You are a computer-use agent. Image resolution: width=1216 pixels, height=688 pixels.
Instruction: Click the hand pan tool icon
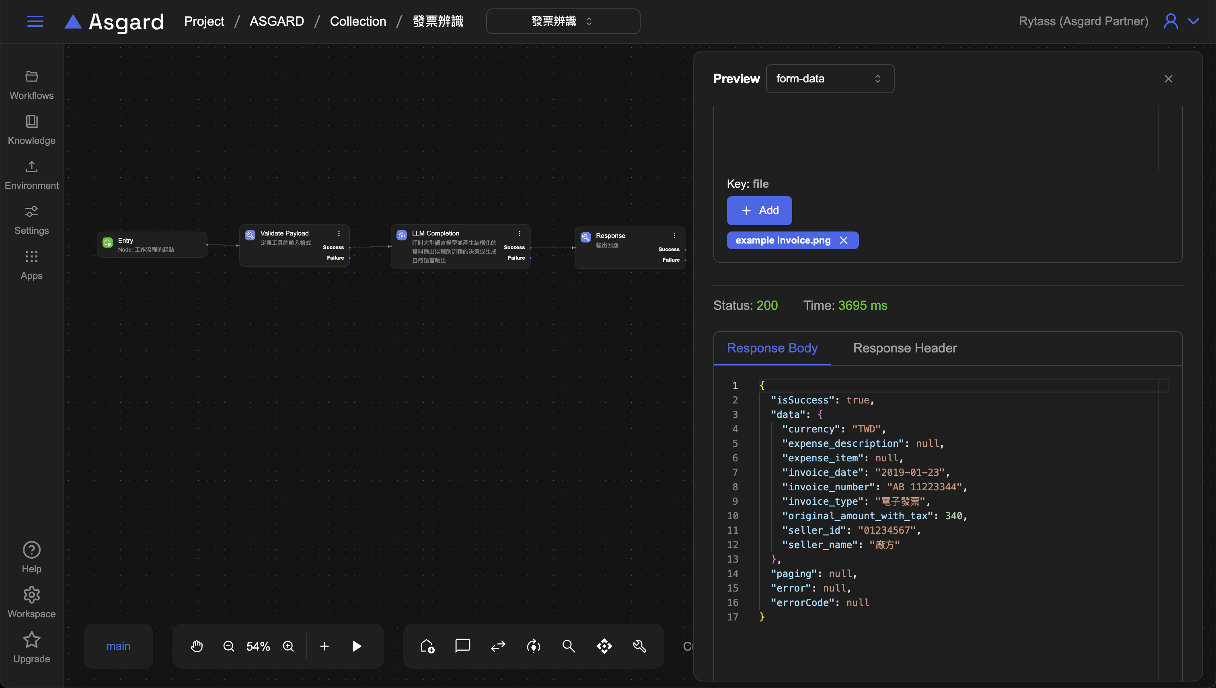tap(197, 646)
